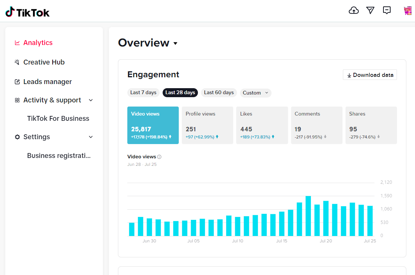
Task: Select the Profile views metric card
Action: tap(207, 125)
